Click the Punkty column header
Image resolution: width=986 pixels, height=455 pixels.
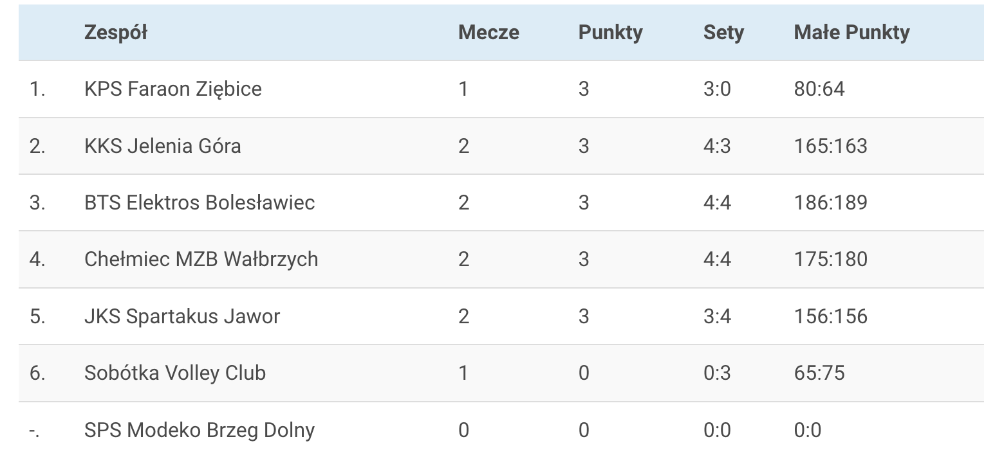pyautogui.click(x=610, y=33)
